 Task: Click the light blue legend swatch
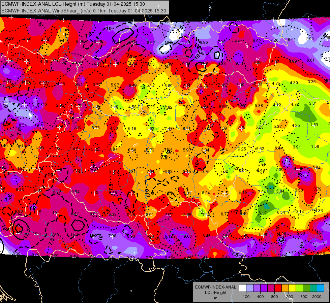tap(321, 288)
